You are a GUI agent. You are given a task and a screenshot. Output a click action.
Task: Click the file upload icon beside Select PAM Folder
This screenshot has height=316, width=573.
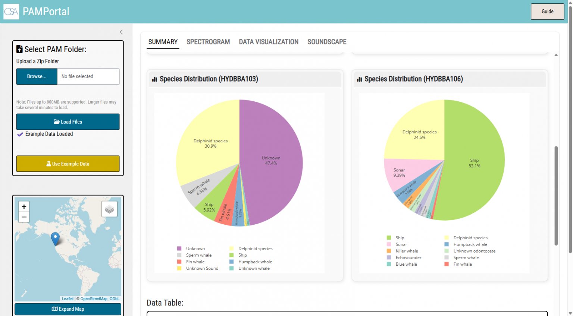coord(19,48)
